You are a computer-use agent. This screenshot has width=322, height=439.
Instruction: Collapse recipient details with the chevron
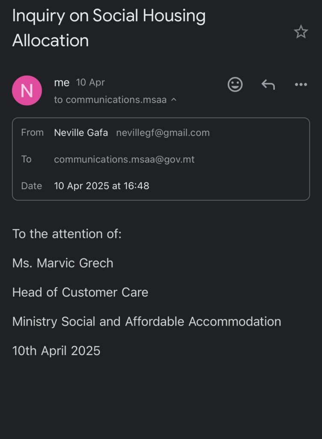click(x=173, y=99)
